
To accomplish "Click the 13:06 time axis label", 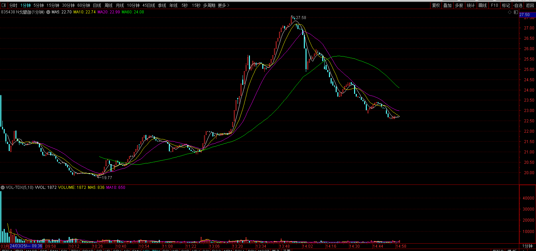I will (x=214, y=246).
